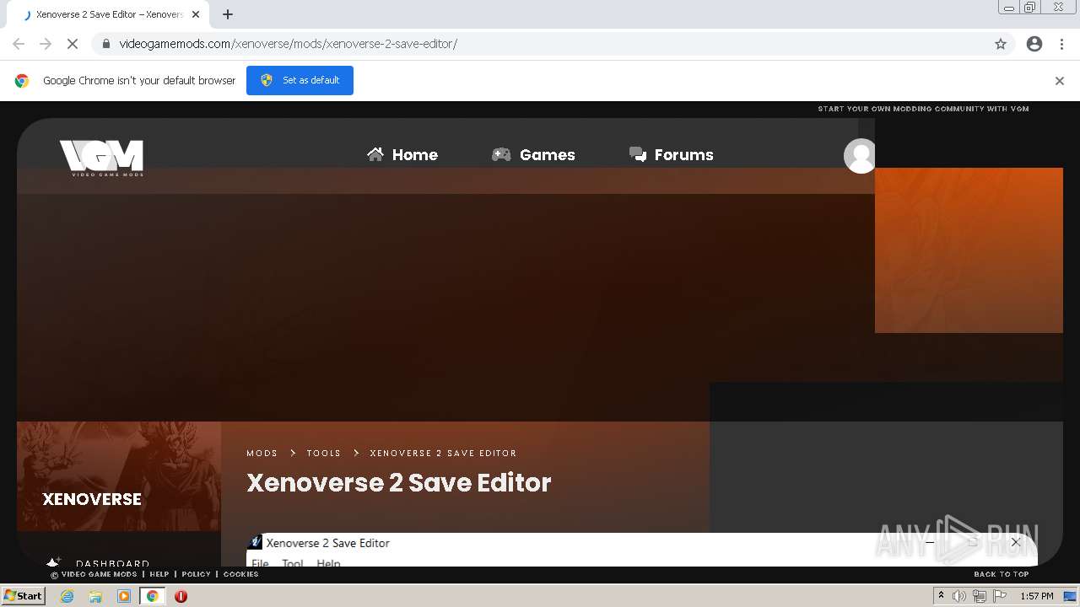Screen dimensions: 1080x607
Task: Go to the Tools breadcrumb
Action: pyautogui.click(x=324, y=453)
